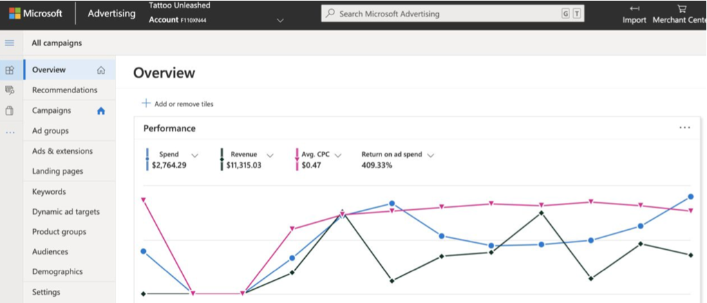Open the Avg. CPC metric dropdown
Screen dimensions: 707x303
point(338,155)
